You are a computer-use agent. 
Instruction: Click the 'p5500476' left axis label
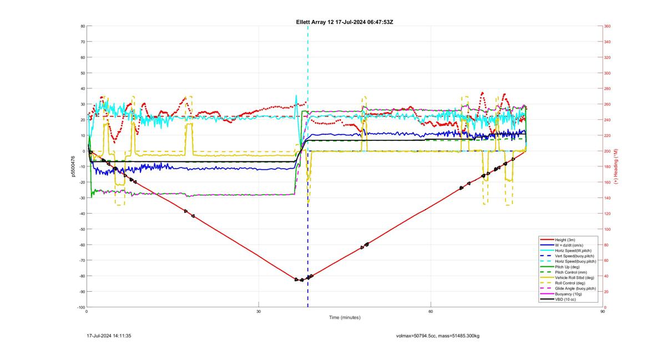pyautogui.click(x=73, y=166)
